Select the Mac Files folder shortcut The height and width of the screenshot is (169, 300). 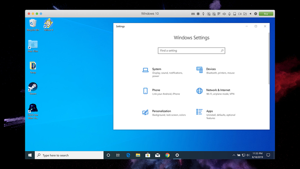pos(33,46)
